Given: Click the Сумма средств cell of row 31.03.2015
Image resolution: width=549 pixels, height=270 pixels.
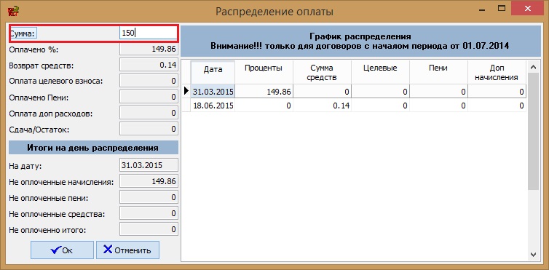Looking at the screenshot, I should tap(322, 92).
